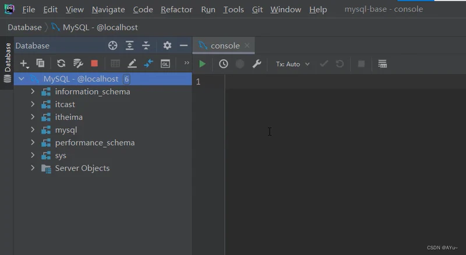Expand all nodes in Database panel

129,45
